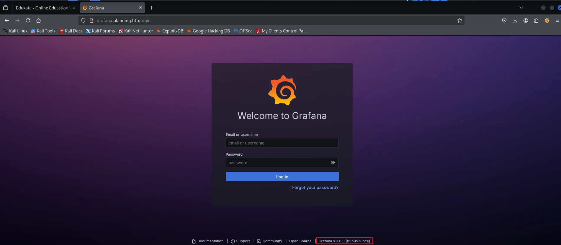Open the Kali NetHunter bookmark
This screenshot has height=245, width=561.
[136, 31]
